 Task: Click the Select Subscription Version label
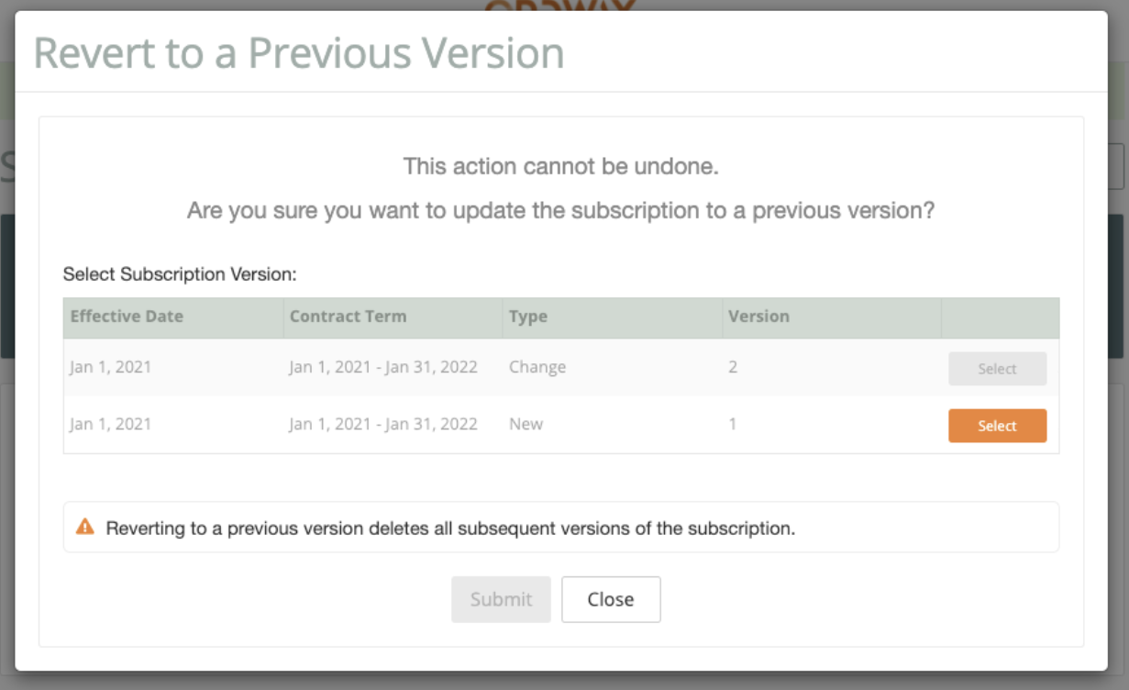tap(181, 273)
